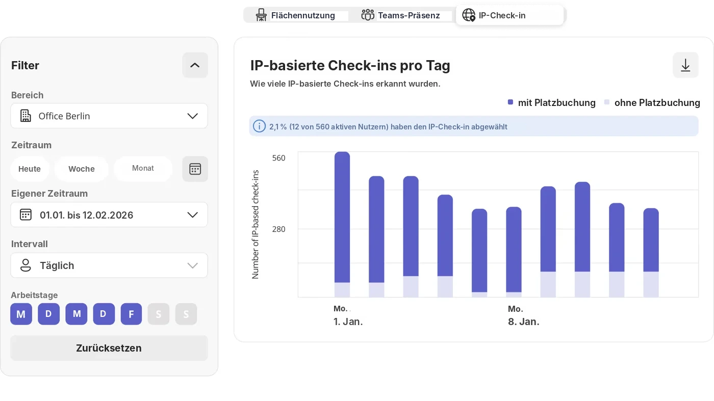714x401 pixels.
Task: Download the IP-basierte Check-ins chart
Action: pos(685,65)
